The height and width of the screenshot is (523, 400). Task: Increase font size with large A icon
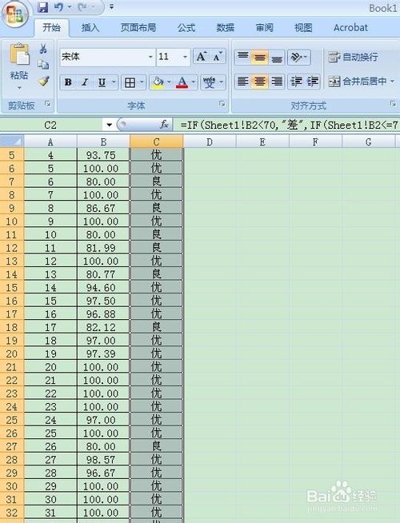tap(201, 57)
